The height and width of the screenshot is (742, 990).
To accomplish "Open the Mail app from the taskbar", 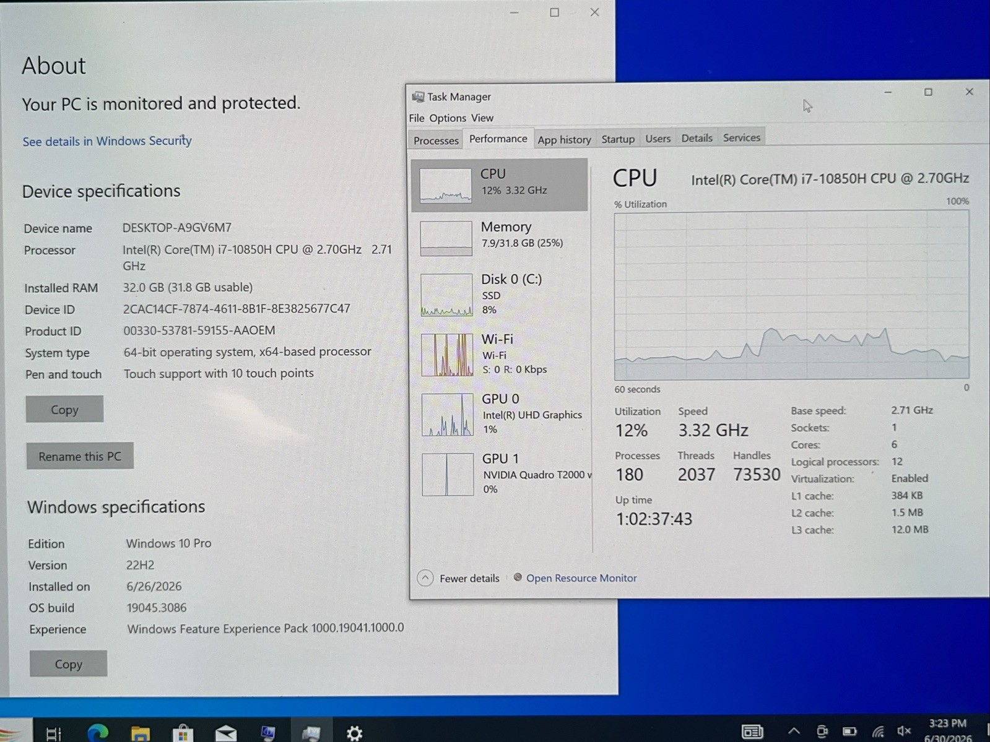I will click(x=226, y=733).
